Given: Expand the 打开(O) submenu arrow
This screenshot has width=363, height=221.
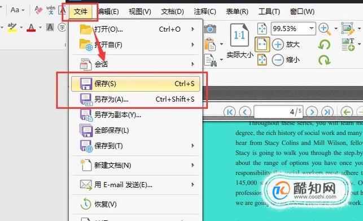Looking at the screenshot, I should click(193, 29).
